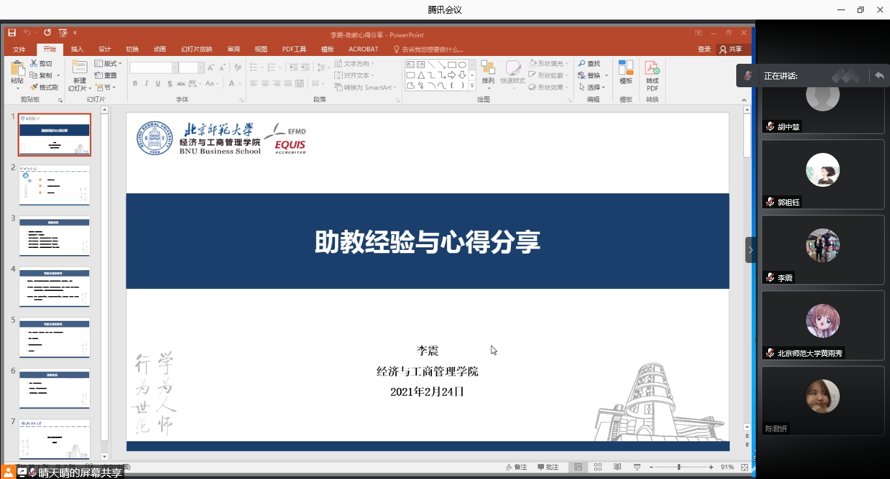Click the fit slide to window icon
The width and height of the screenshot is (890, 479).
(745, 467)
